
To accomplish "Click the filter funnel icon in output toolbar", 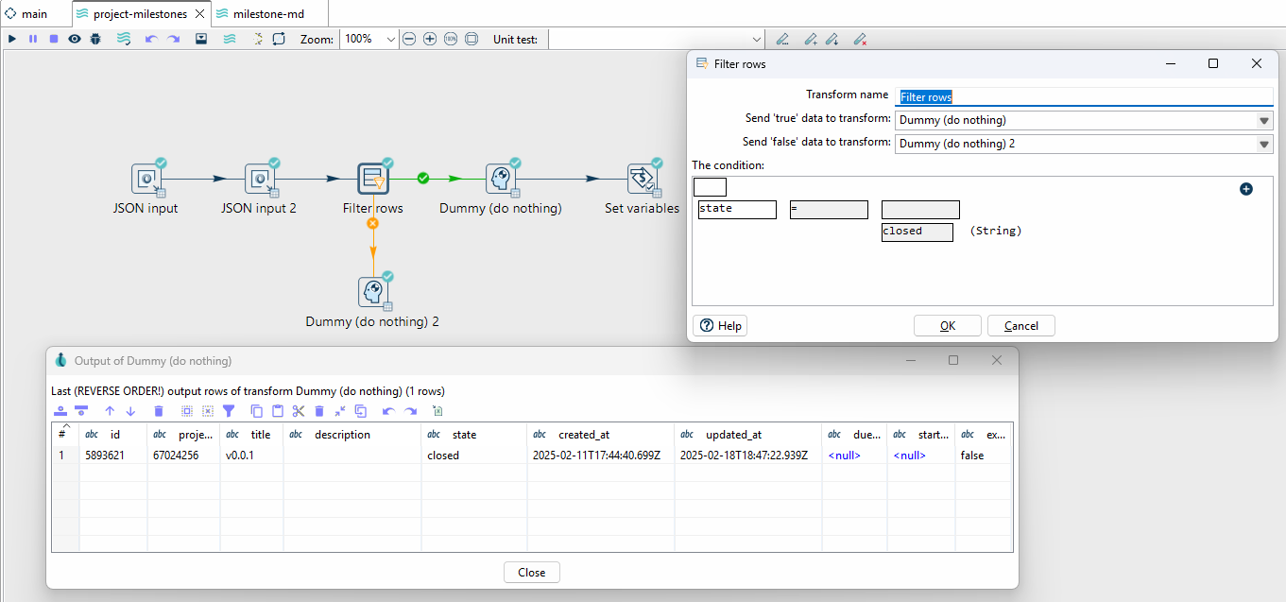I will pyautogui.click(x=228, y=411).
